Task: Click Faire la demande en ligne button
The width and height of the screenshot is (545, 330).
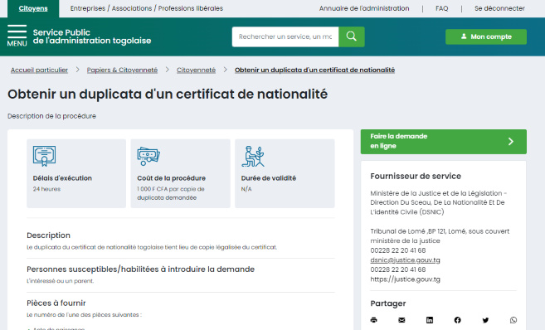Action: tap(444, 142)
